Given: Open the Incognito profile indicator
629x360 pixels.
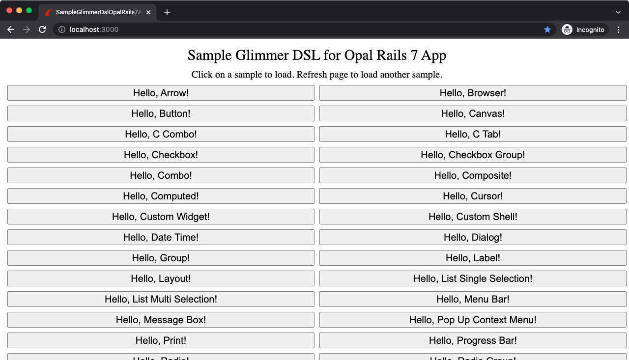Looking at the screenshot, I should pos(585,29).
